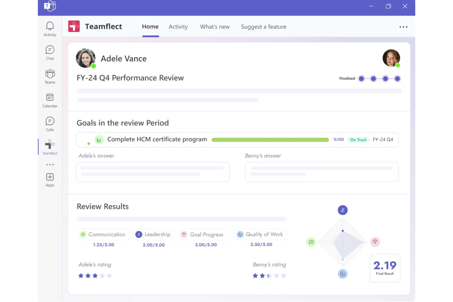Click the goal progress bar
The width and height of the screenshot is (453, 302).
coord(270,140)
